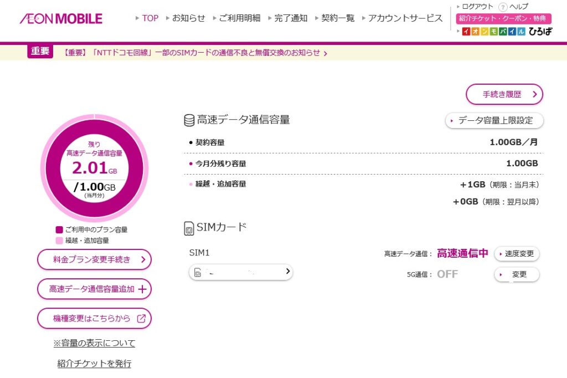The image size is (567, 378).
Task: Click the remaining data donut chart
Action: [94, 168]
